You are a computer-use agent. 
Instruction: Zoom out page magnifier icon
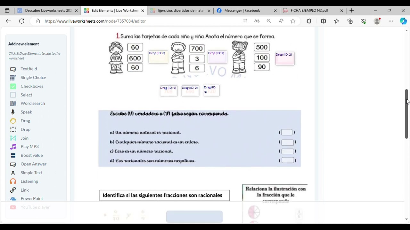(x=269, y=21)
